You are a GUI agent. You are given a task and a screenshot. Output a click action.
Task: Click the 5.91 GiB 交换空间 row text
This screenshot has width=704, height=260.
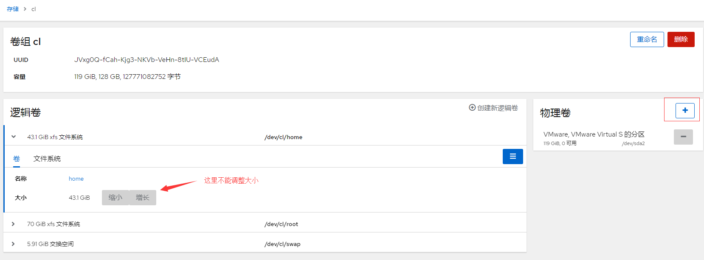[x=51, y=244]
